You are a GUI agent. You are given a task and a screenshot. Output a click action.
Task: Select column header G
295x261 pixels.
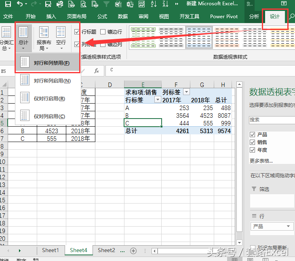[202, 85]
